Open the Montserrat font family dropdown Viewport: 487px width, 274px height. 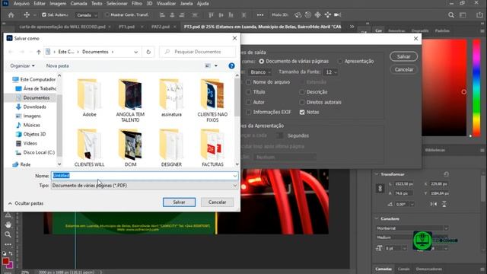(412, 228)
